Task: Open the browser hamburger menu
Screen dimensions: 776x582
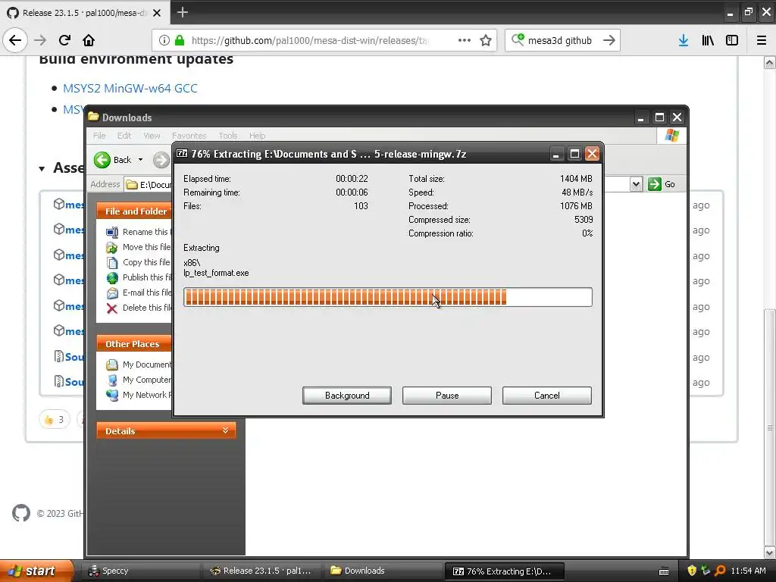Action: pos(762,40)
